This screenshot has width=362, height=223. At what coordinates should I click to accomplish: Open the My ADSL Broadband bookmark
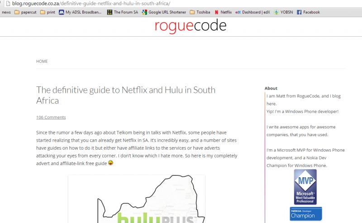80,12
